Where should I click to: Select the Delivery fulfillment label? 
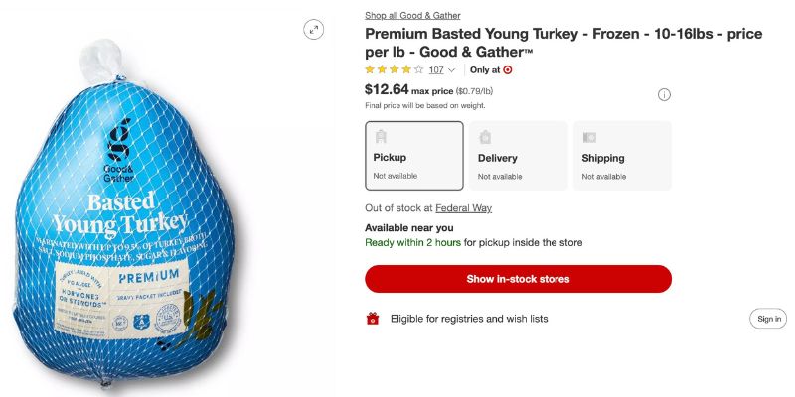(498, 158)
